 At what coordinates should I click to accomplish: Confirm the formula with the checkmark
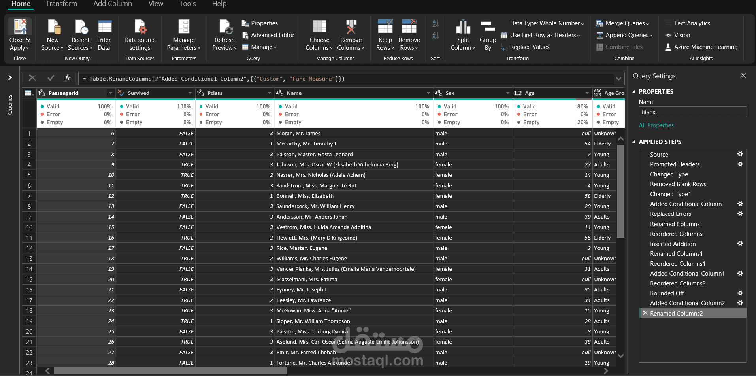(x=51, y=78)
